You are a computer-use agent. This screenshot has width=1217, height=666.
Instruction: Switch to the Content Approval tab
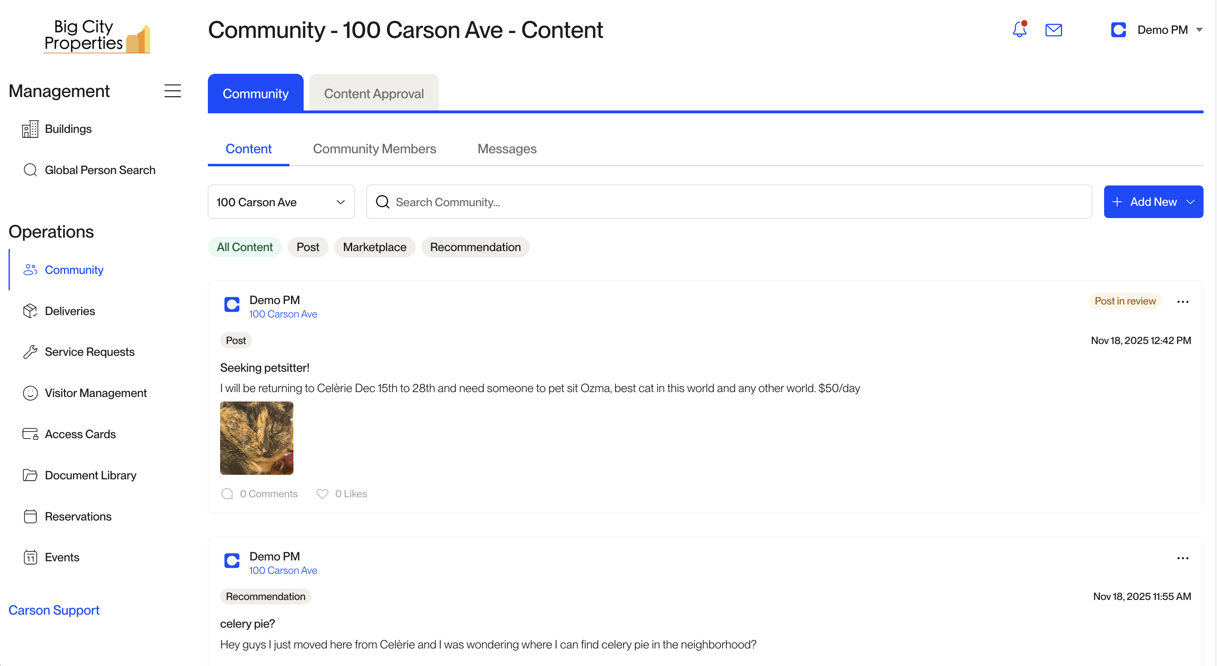coord(374,93)
